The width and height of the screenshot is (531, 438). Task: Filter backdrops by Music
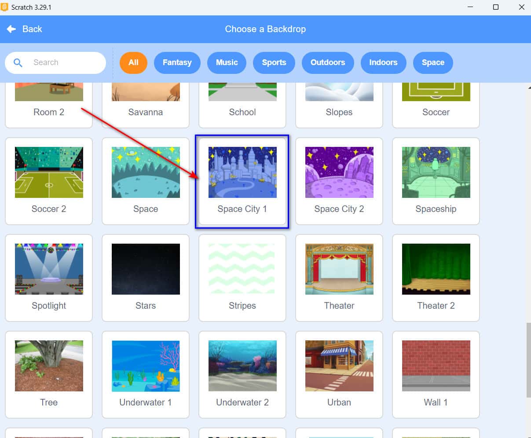pyautogui.click(x=227, y=62)
